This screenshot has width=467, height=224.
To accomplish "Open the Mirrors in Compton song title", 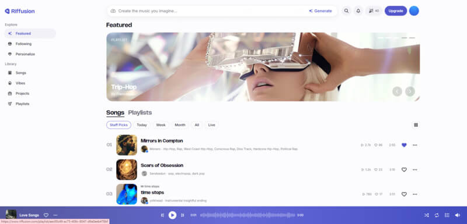I will coord(162,141).
